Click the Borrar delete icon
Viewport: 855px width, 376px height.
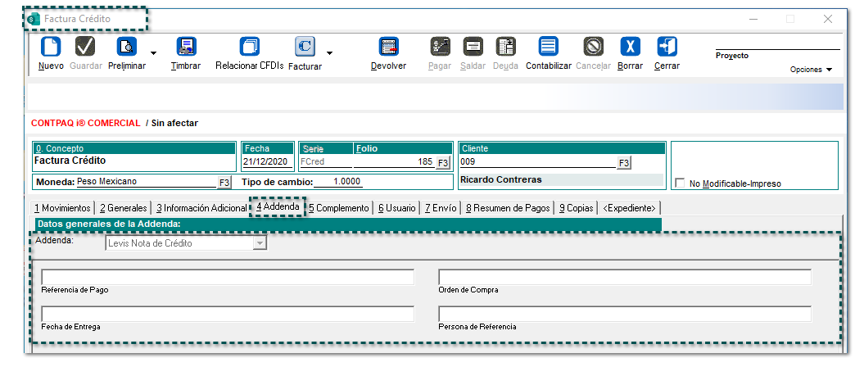(629, 47)
